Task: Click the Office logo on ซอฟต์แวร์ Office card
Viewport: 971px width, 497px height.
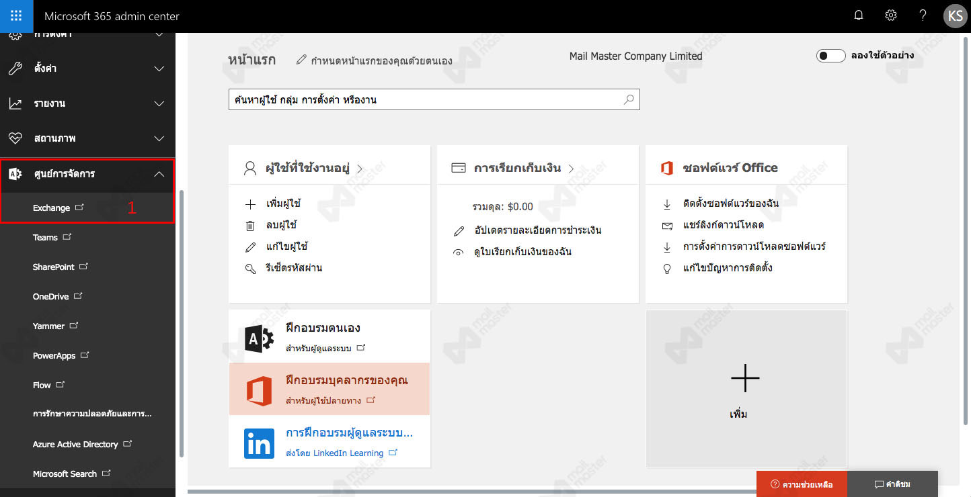Action: click(667, 168)
